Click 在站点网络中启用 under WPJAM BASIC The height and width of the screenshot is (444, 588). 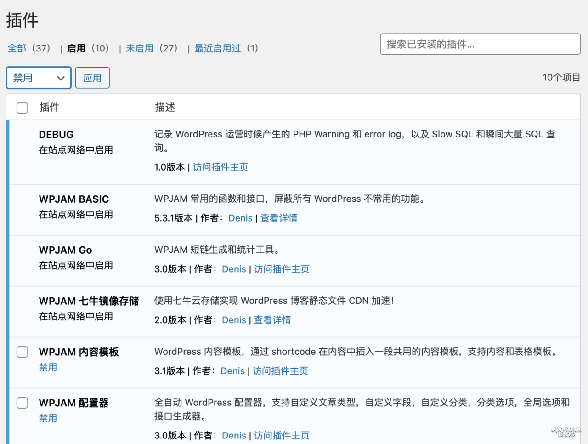(x=76, y=214)
